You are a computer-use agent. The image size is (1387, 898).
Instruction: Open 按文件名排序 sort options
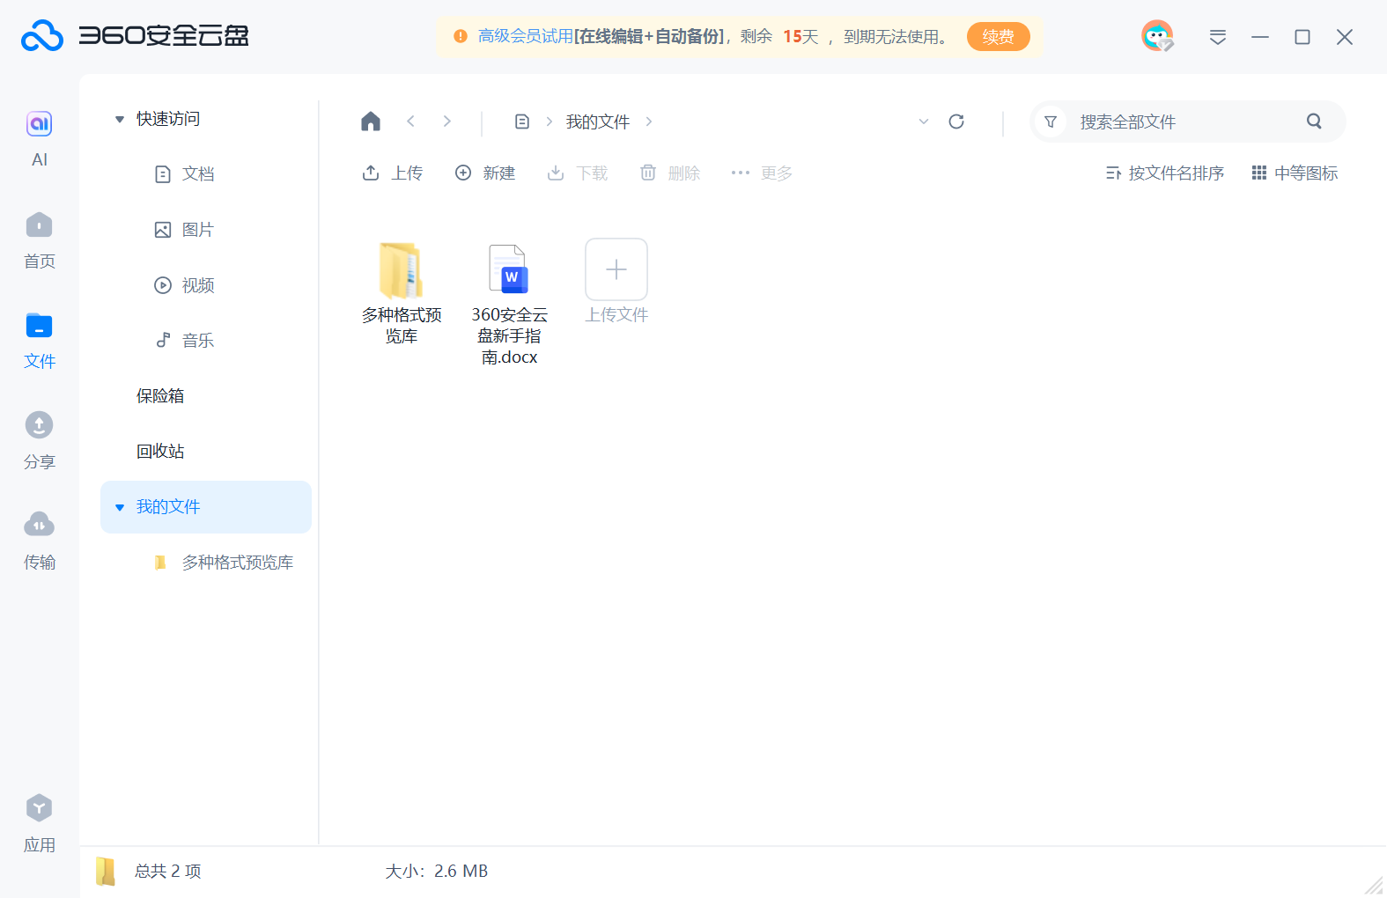point(1165,173)
